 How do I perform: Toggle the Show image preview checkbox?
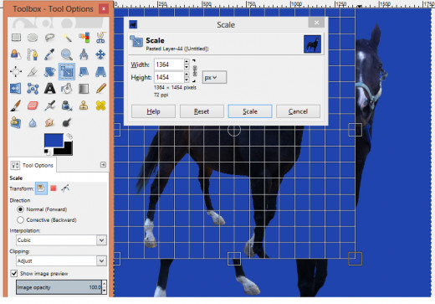click(x=14, y=274)
